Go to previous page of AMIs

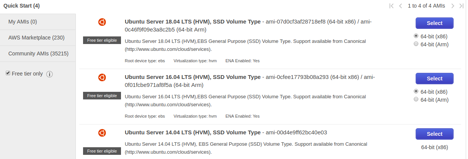[400, 6]
